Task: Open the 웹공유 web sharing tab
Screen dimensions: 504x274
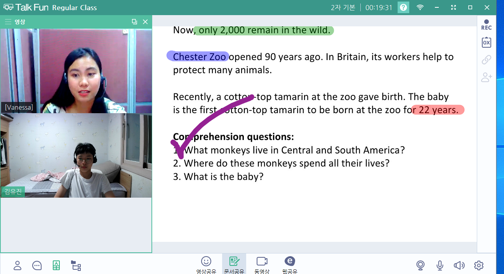Action: [x=290, y=265]
